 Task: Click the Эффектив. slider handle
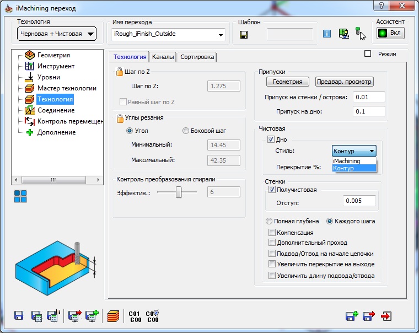pos(179,192)
